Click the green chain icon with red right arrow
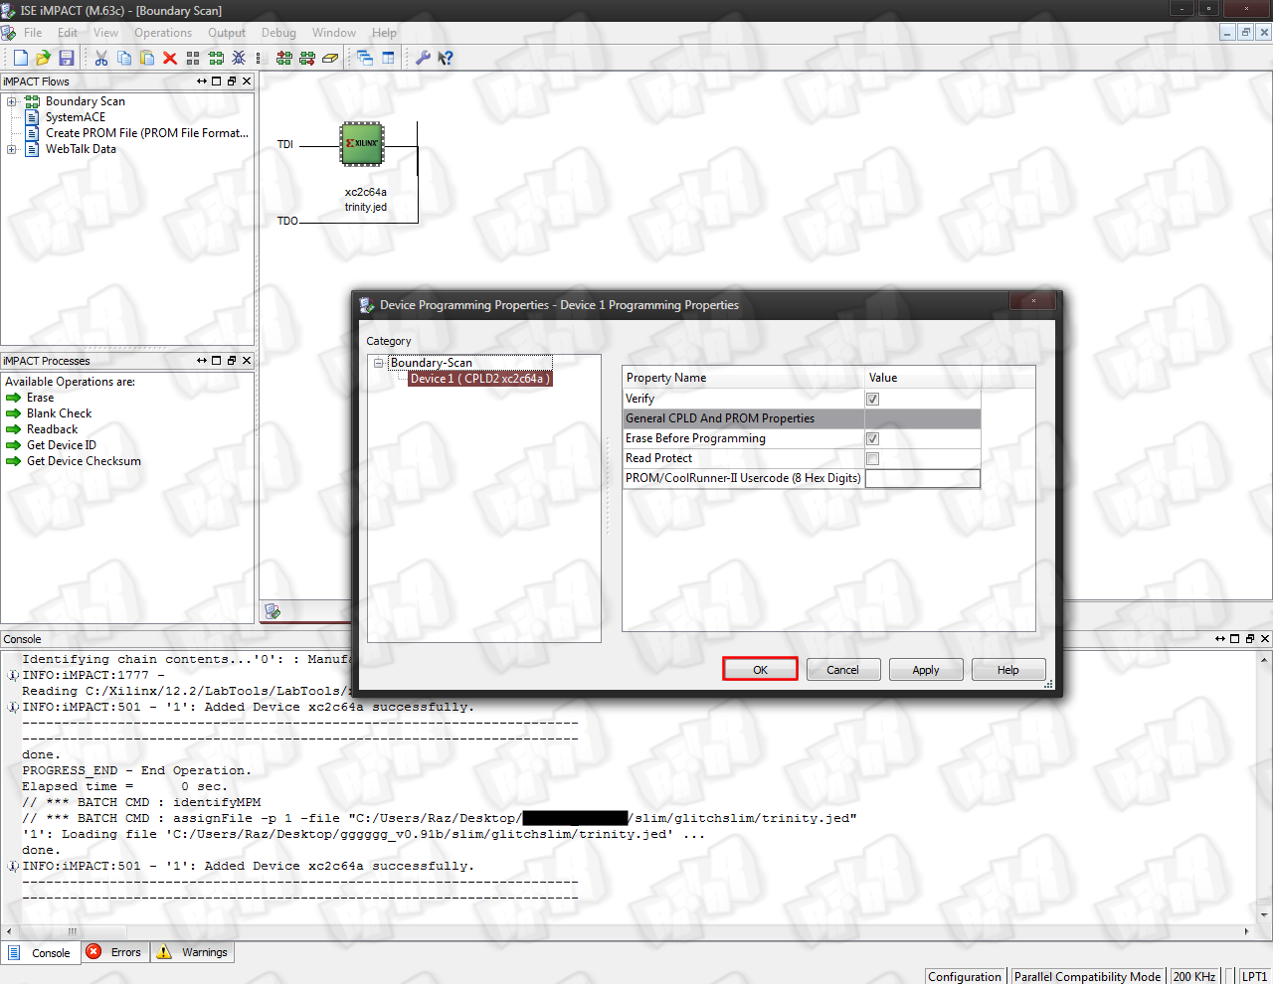This screenshot has height=984, width=1273. click(x=307, y=58)
